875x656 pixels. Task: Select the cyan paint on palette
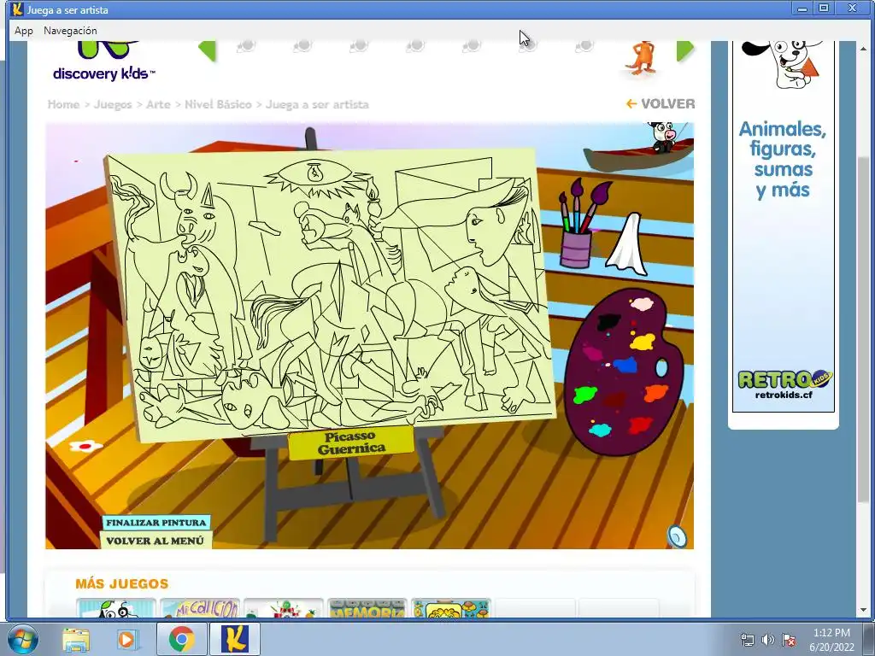coord(600,430)
